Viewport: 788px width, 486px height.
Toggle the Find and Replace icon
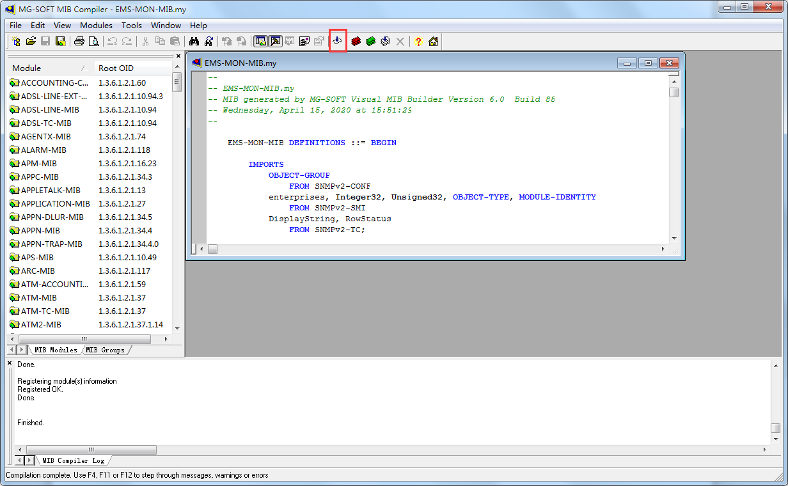point(209,41)
